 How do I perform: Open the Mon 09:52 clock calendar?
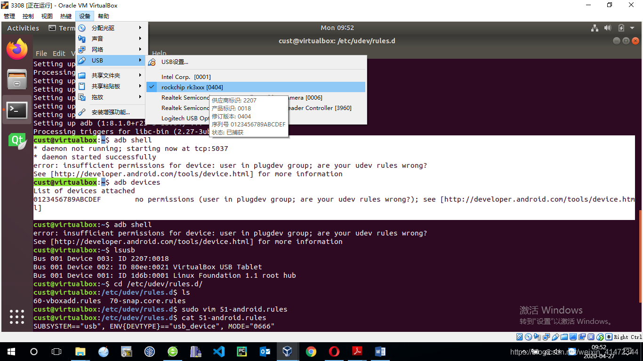pos(337,28)
